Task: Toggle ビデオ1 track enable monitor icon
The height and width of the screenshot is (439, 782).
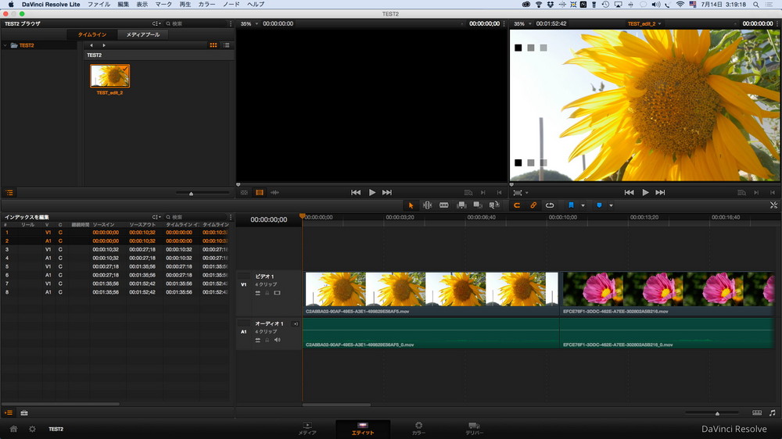Action: tap(278, 293)
